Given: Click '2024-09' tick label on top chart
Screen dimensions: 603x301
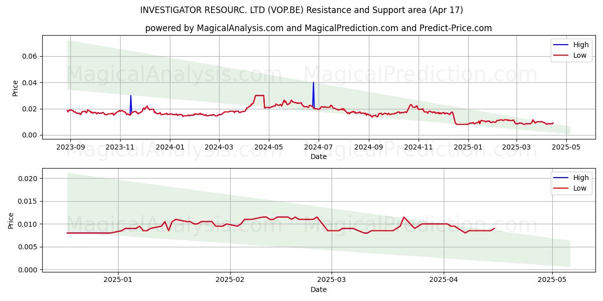Looking at the screenshot, I should 369,147.
